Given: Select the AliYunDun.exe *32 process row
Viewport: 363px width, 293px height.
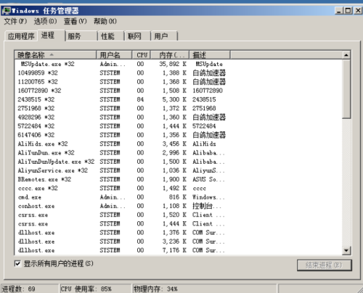Looking at the screenshot, I should 178,153.
